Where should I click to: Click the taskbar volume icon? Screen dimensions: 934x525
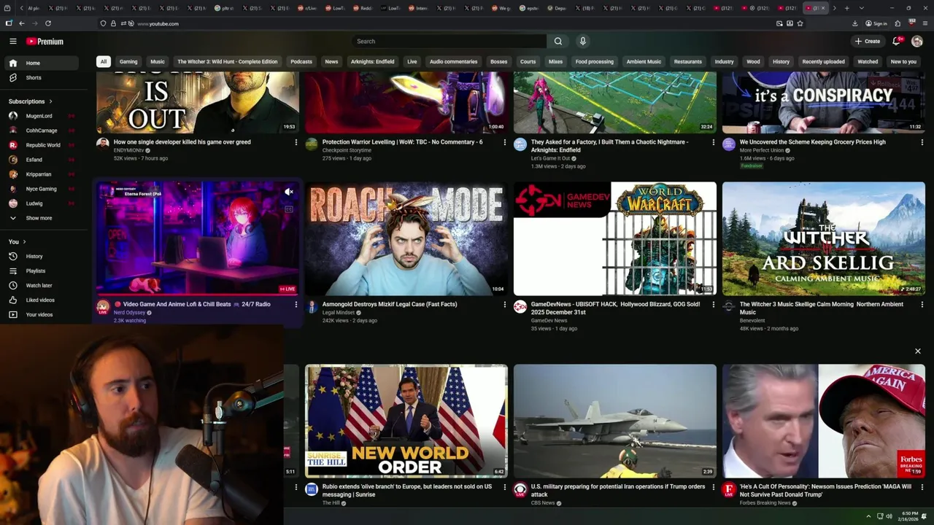pyautogui.click(x=889, y=516)
